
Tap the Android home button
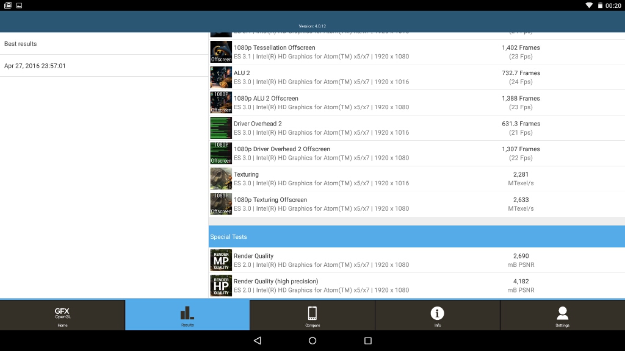[312, 341]
